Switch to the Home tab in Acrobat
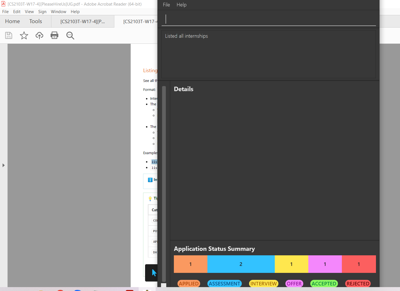This screenshot has width=400, height=291. (x=13, y=21)
